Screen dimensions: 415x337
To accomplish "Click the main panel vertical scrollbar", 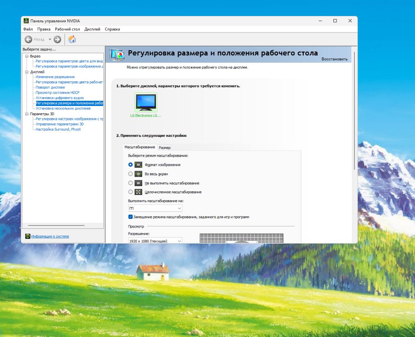I will coord(354,111).
